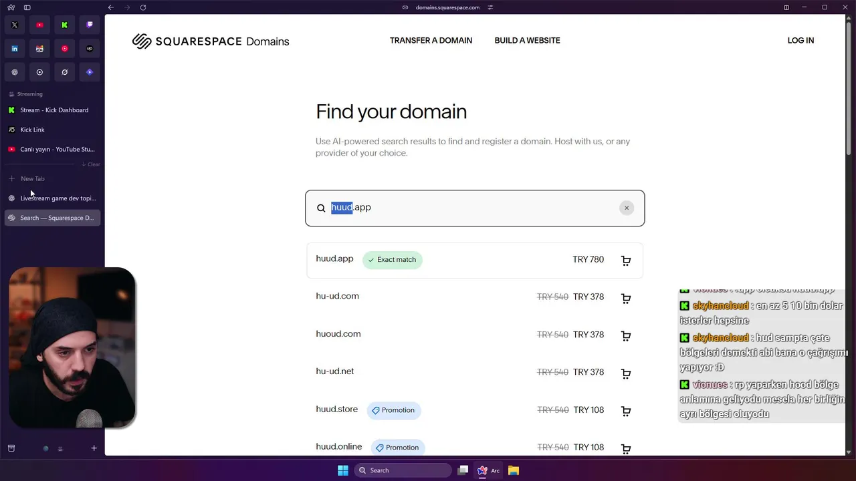Image resolution: width=856 pixels, height=481 pixels.
Task: Click the split view icon in title bar
Action: (786, 7)
